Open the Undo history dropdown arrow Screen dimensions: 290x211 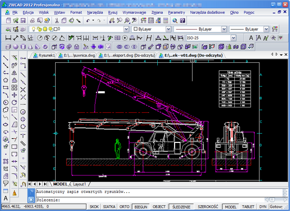click(93, 20)
